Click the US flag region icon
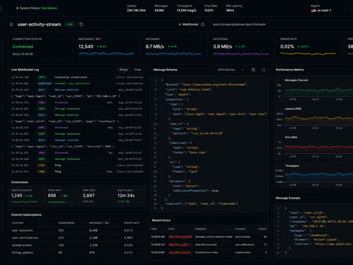 [313, 10]
